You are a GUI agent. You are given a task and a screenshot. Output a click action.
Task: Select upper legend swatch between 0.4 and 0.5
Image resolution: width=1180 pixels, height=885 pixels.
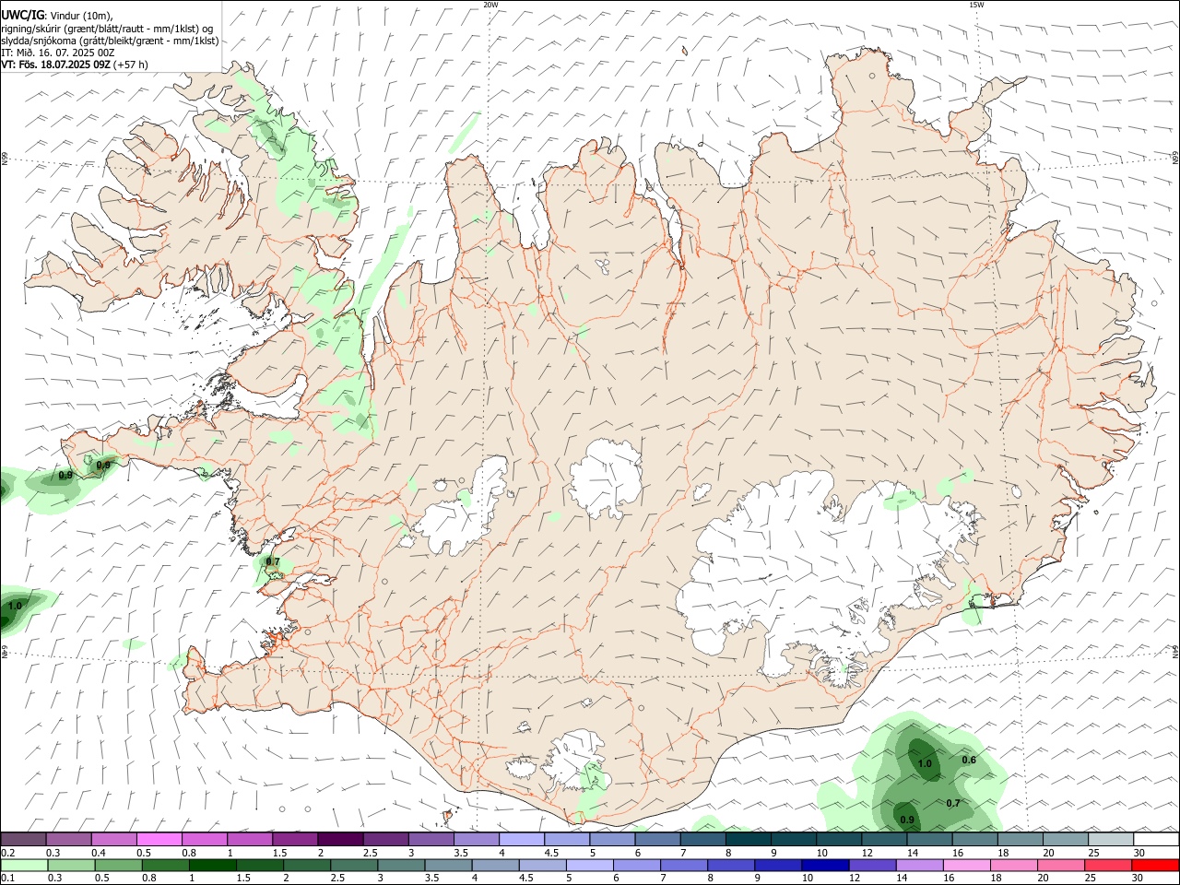(x=113, y=839)
